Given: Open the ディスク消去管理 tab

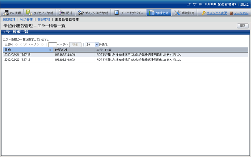Looking at the screenshot, I should tap(93, 12).
